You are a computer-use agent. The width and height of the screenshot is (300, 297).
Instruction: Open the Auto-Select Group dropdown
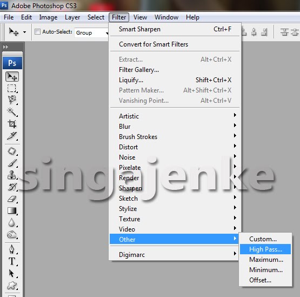91,33
